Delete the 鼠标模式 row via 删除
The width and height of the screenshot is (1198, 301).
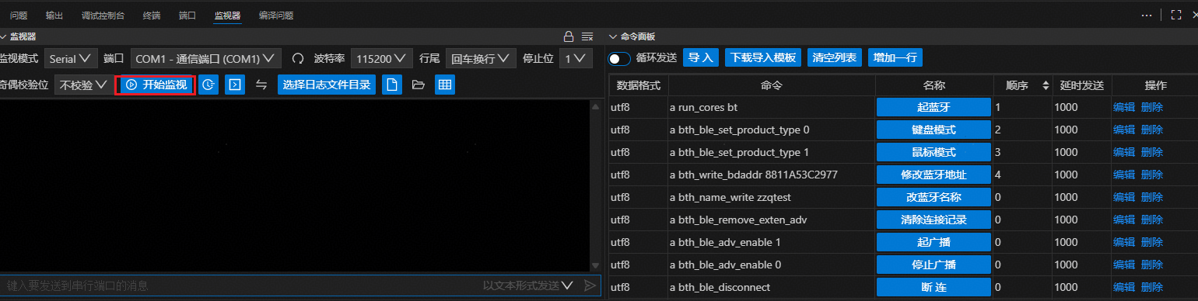point(1152,152)
